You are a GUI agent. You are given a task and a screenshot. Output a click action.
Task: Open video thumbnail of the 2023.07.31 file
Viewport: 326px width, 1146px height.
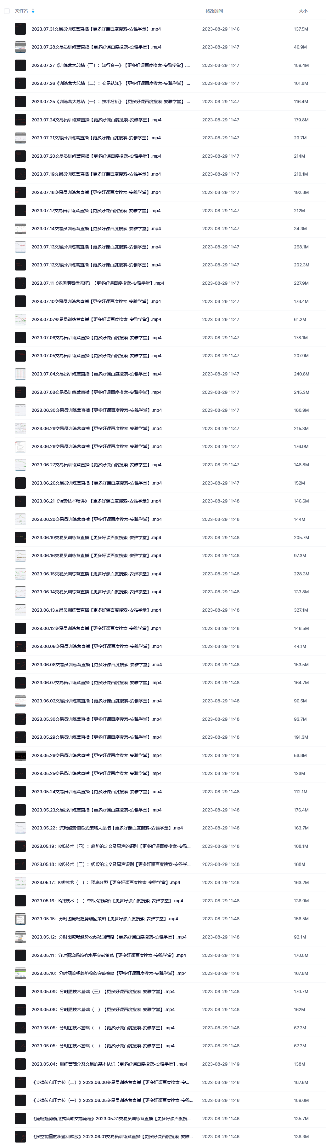pyautogui.click(x=20, y=29)
